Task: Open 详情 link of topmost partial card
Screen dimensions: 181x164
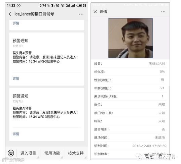Action: coord(16,23)
